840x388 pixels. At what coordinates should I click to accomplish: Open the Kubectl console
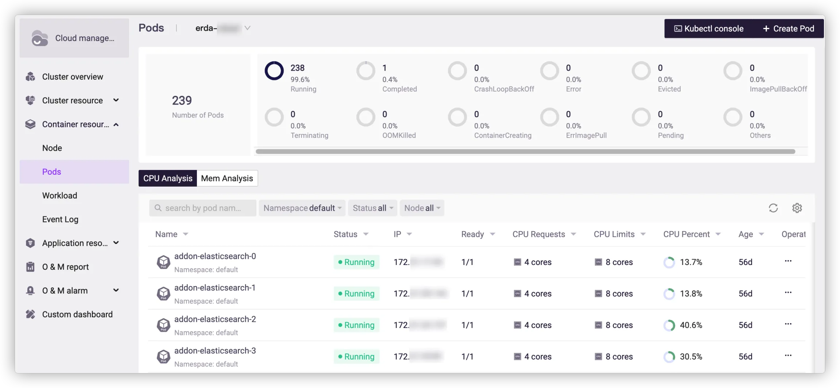coord(709,29)
